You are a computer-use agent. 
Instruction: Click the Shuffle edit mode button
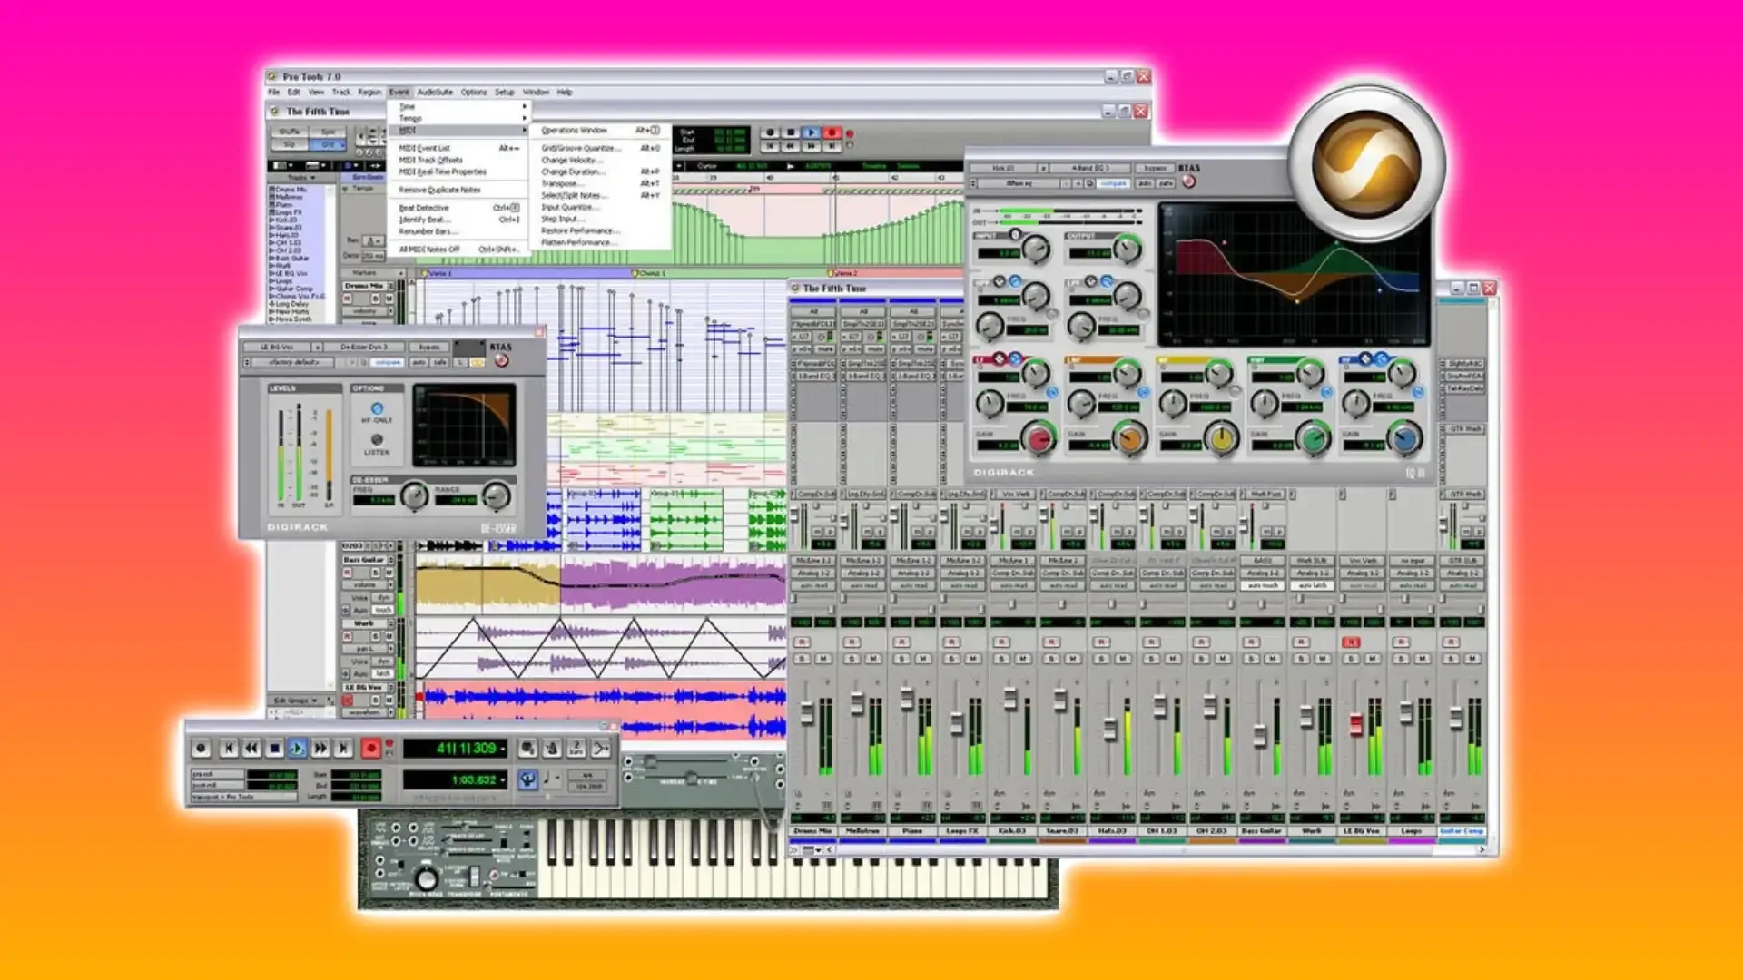[290, 132]
